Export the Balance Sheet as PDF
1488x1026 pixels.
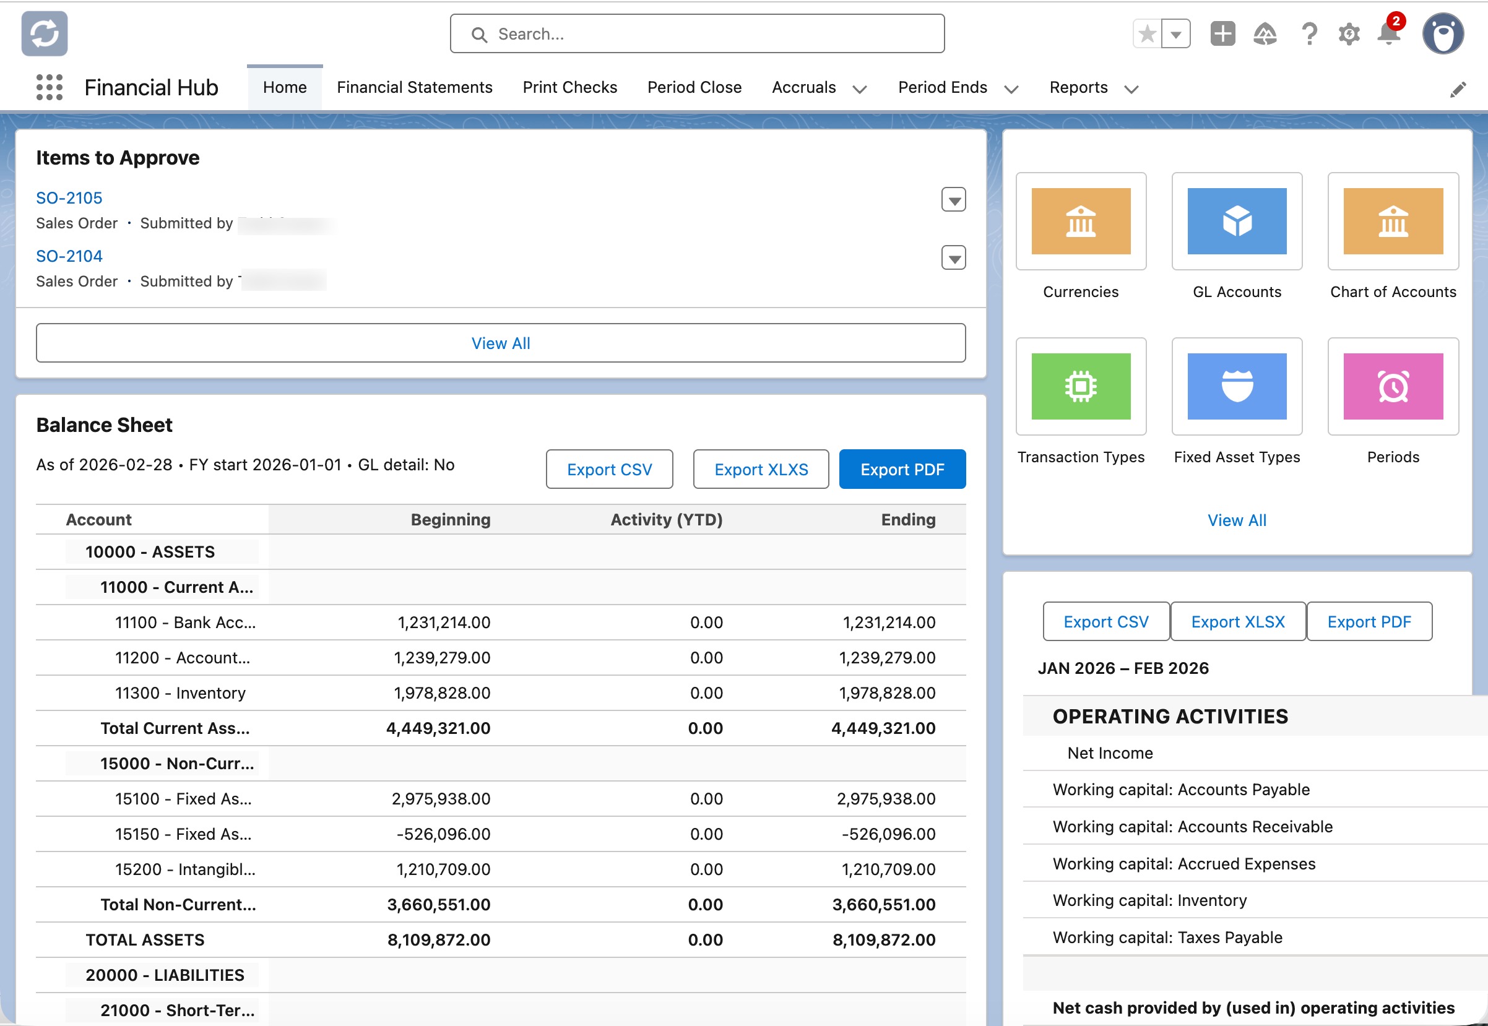902,469
